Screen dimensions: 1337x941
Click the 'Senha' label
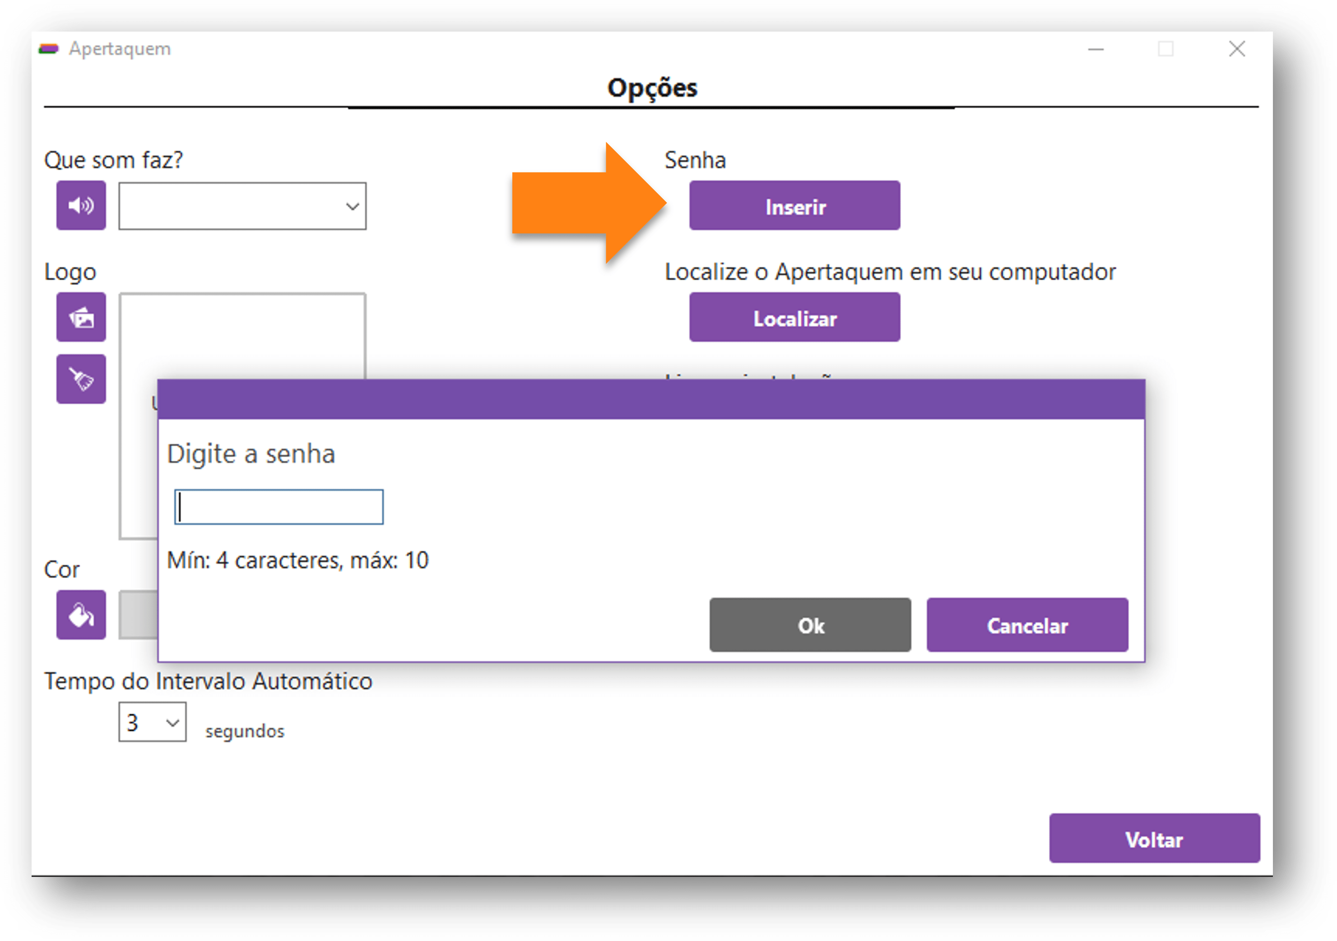click(x=695, y=160)
